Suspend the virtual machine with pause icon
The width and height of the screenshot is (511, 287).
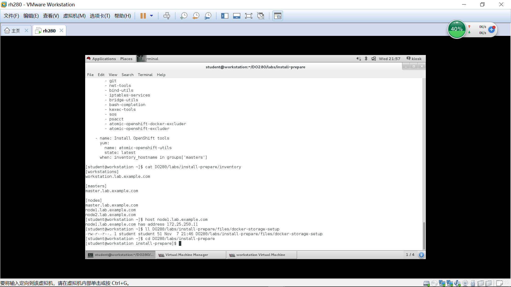pos(143,16)
